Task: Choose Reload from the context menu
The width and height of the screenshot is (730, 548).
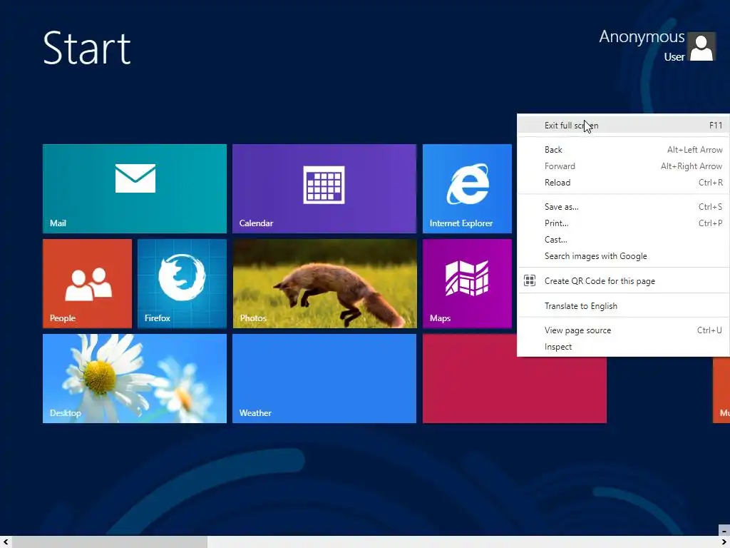Action: 623,182
